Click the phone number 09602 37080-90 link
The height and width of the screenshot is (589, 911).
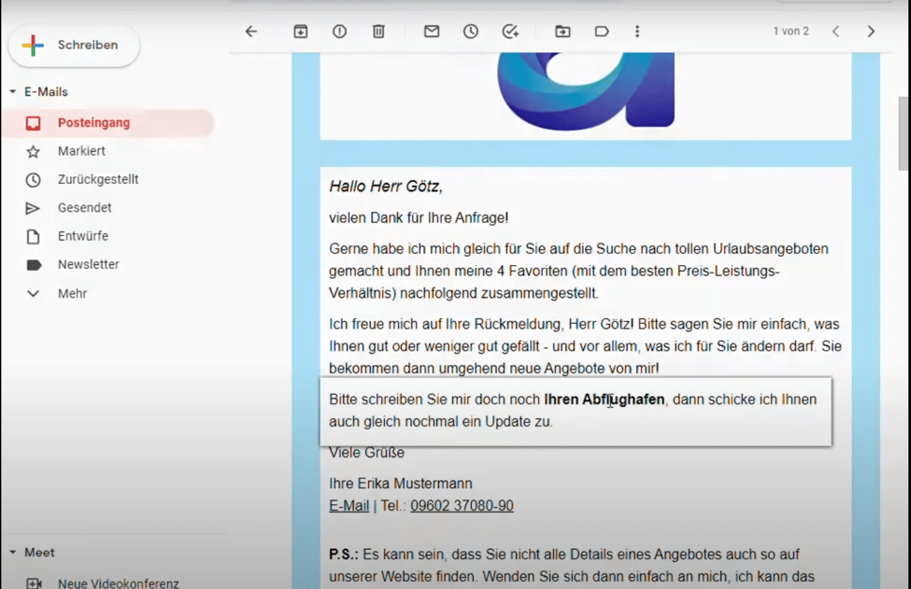click(461, 506)
